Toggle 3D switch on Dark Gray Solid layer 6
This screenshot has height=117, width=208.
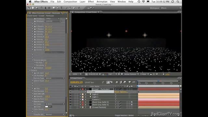click(132, 105)
